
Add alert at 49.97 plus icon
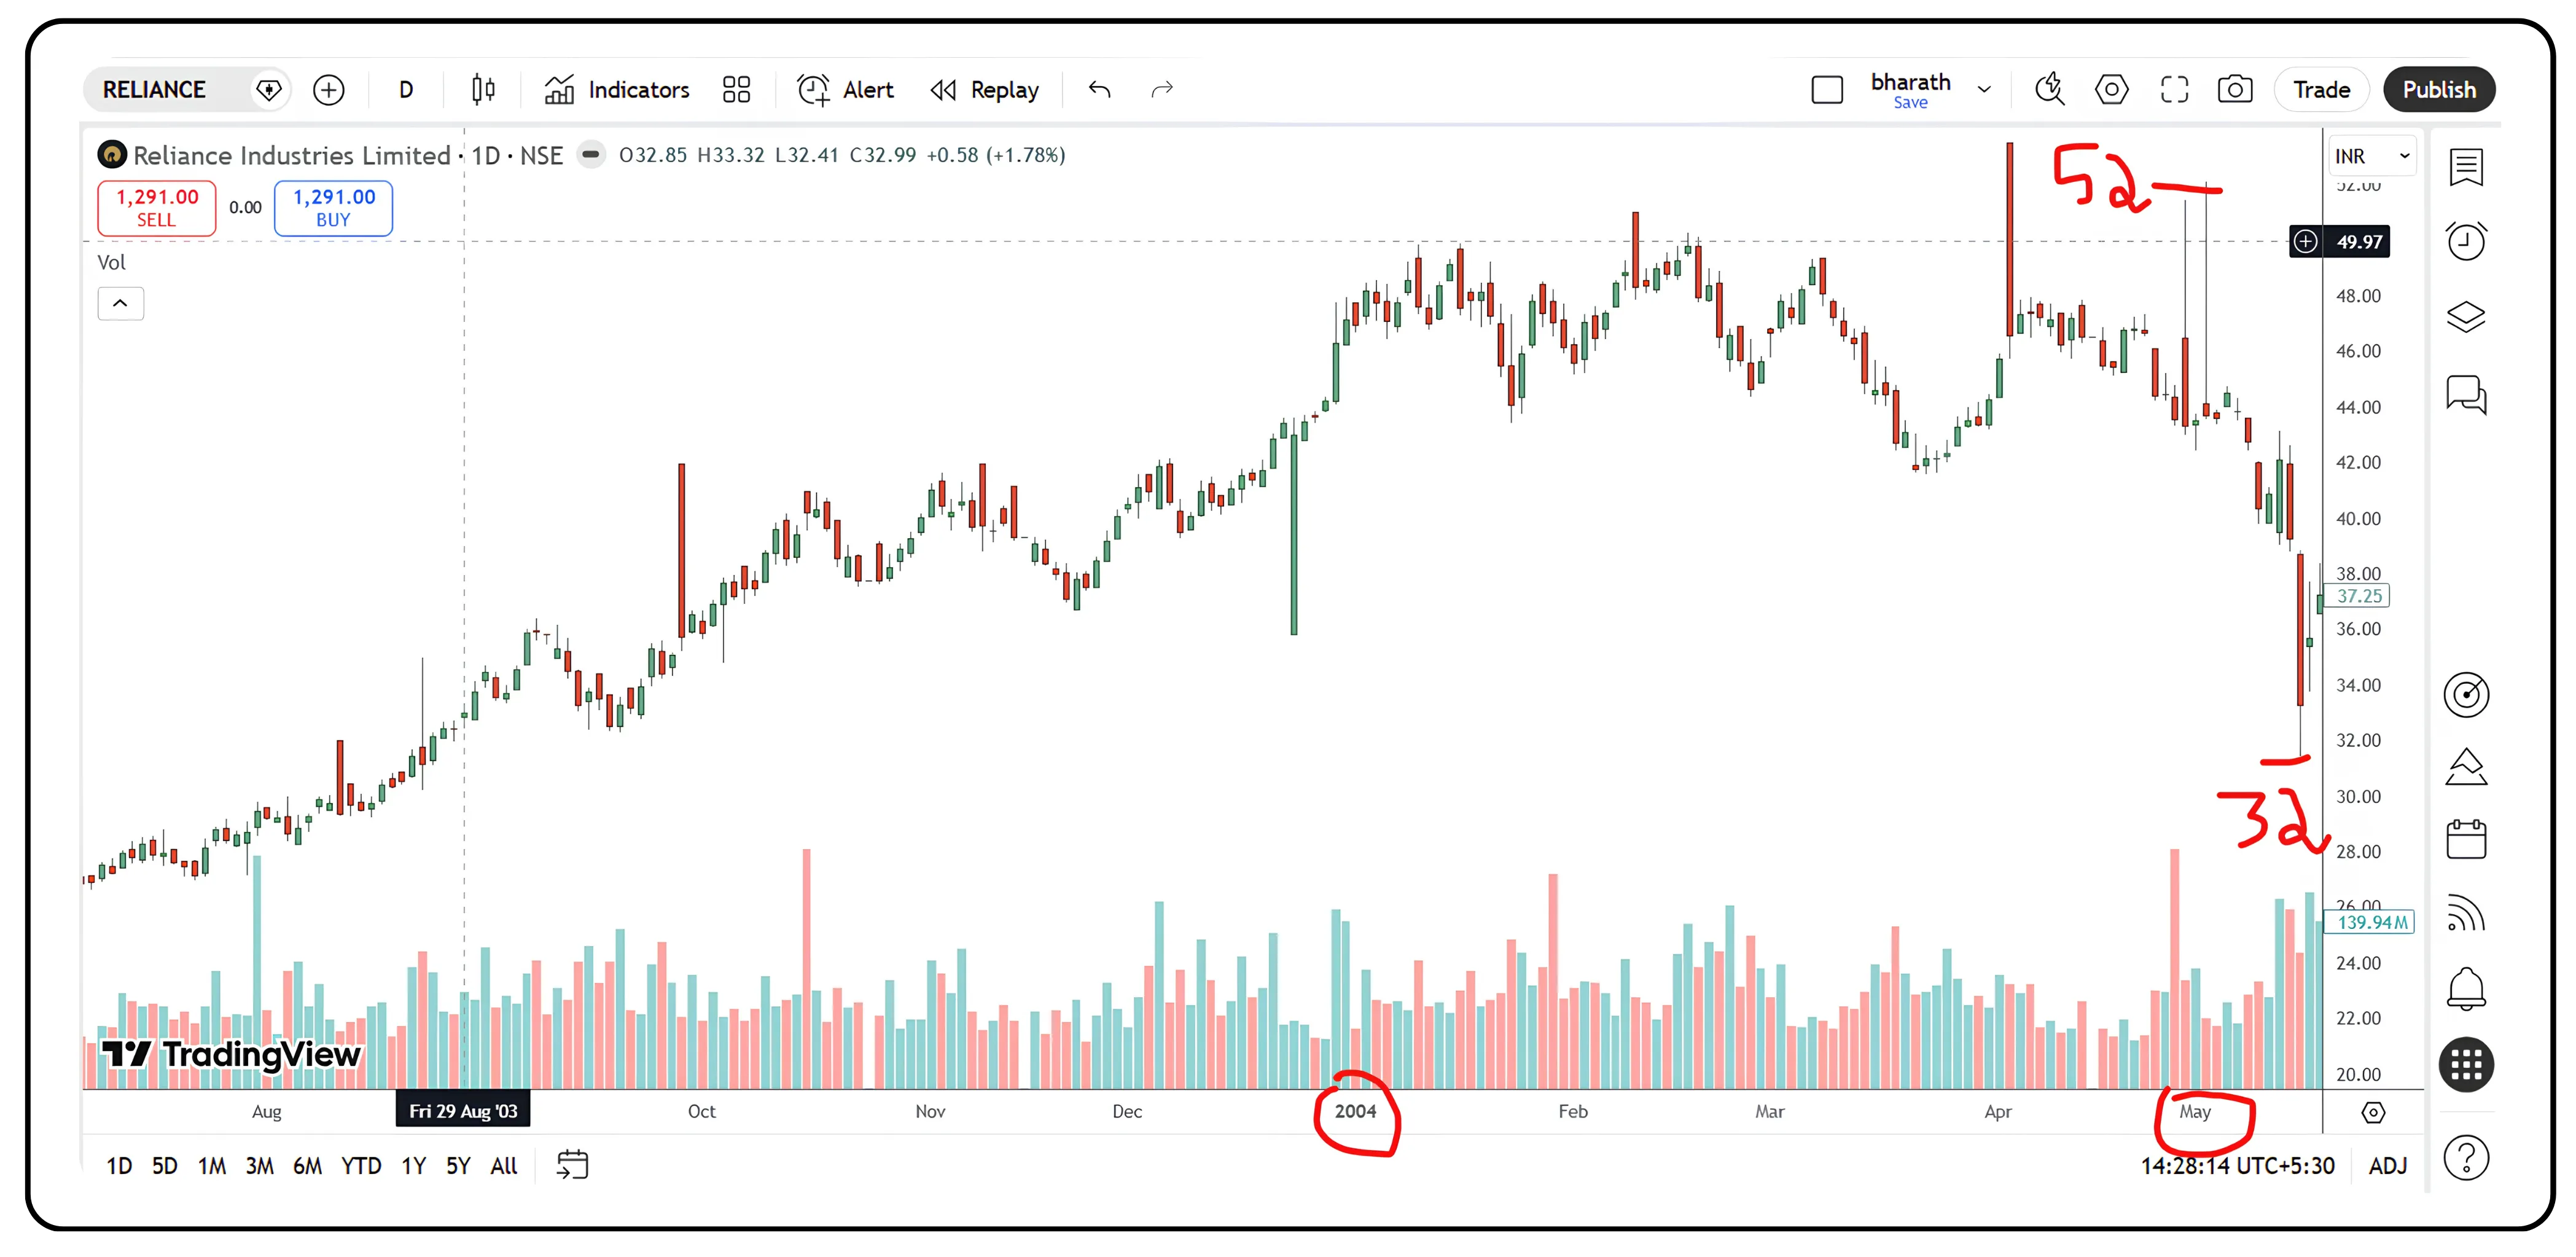(x=2305, y=241)
